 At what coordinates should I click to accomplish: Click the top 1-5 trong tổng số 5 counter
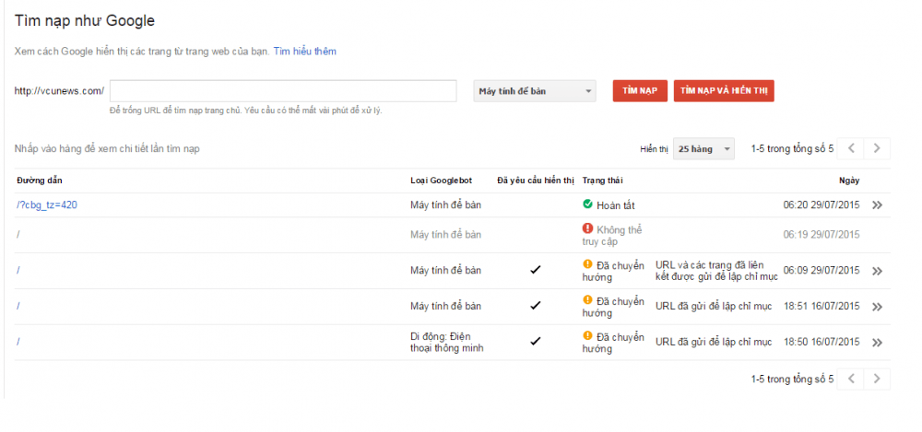pyautogui.click(x=792, y=148)
